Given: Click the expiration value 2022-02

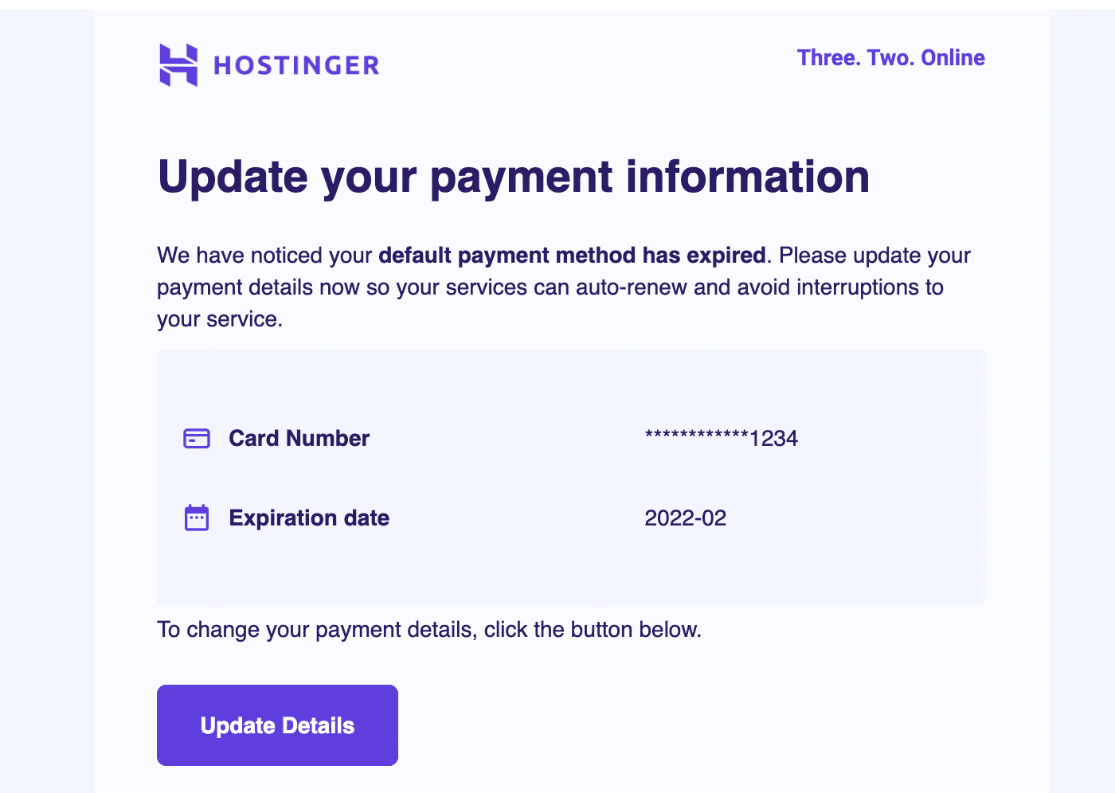Looking at the screenshot, I should 685,518.
